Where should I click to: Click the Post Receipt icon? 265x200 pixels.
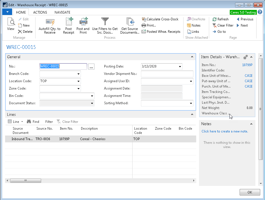click(69, 22)
